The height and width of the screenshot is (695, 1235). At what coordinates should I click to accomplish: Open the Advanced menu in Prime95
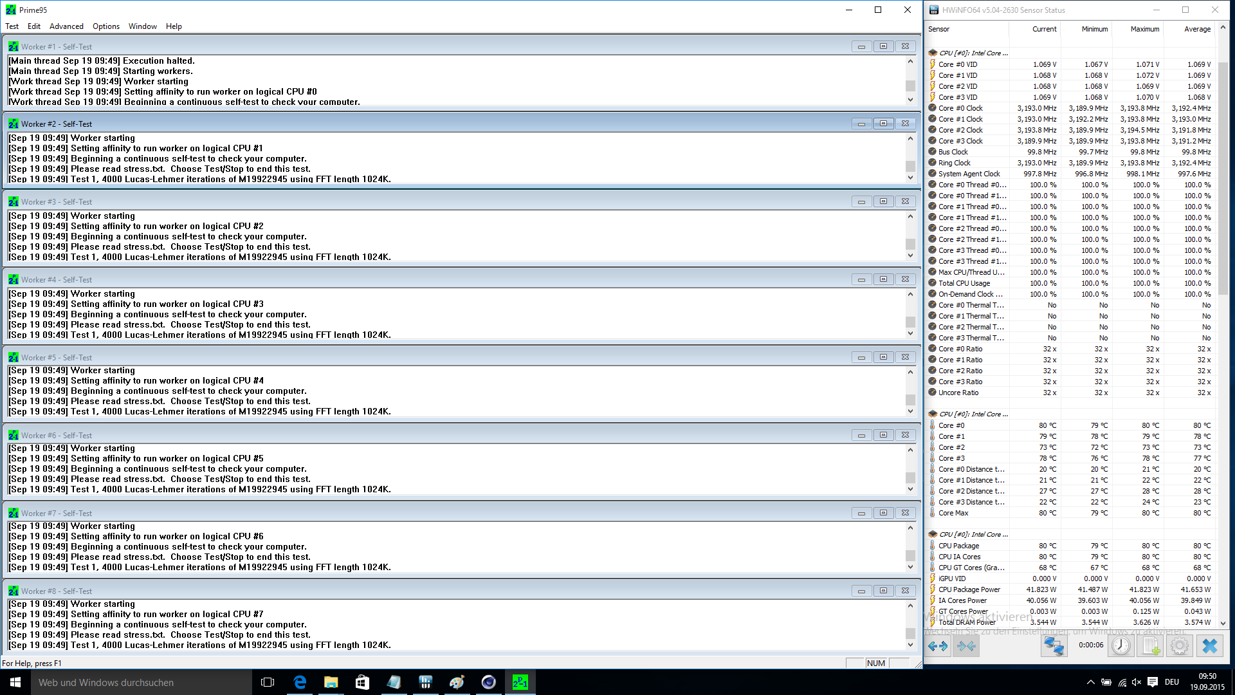coord(66,26)
